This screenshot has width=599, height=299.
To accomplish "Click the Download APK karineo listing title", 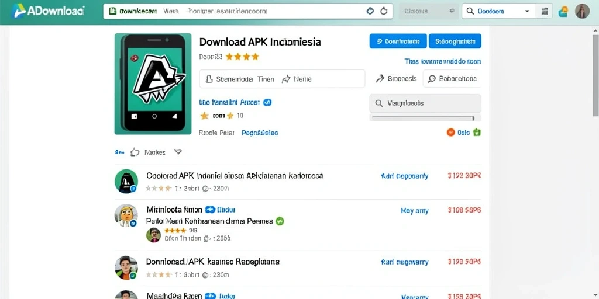I will coord(213,262).
